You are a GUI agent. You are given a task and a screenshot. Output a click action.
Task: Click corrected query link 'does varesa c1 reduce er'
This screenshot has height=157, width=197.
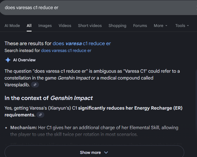coord(82,43)
